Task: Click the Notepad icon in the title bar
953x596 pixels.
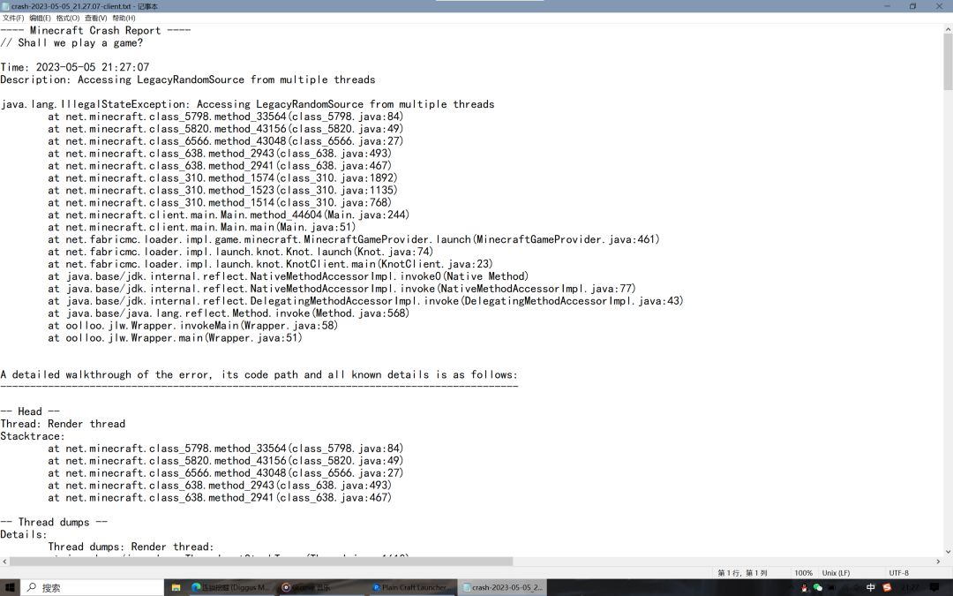Action: (6, 6)
